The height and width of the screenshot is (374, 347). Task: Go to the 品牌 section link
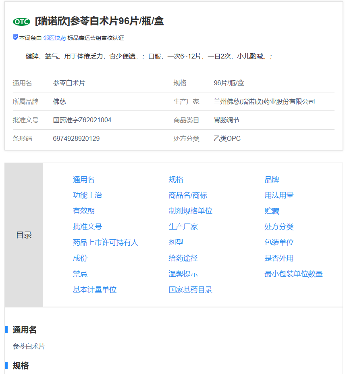point(272,180)
